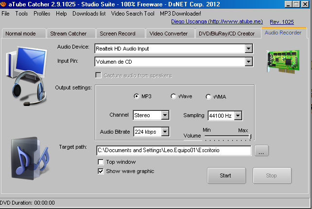Screen dimensions: 312x209
Task: Click the Target path text field
Action: coord(173,151)
